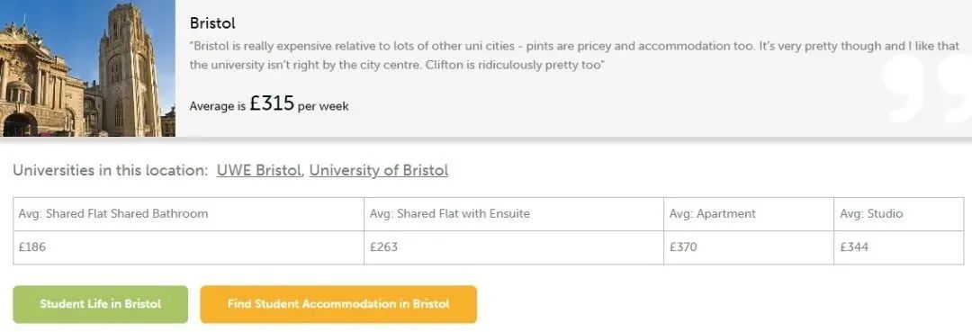Screen dimensions: 972x332
Task: Click the Bristol student review quote text
Action: point(574,56)
